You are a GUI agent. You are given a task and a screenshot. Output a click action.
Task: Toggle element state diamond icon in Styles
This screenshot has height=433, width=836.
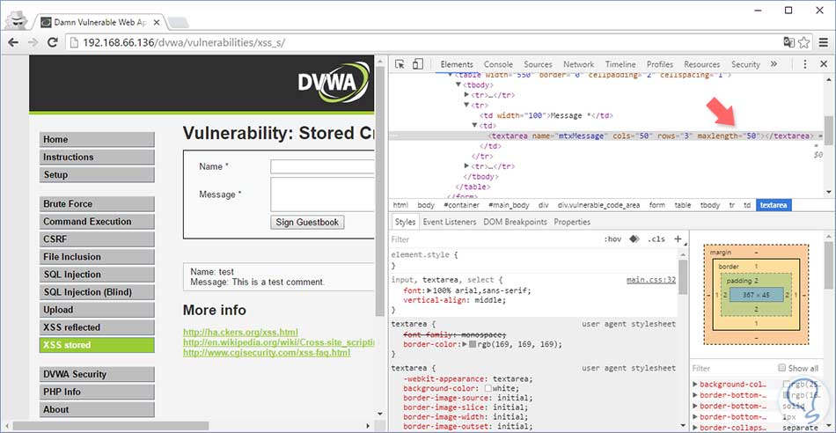634,239
